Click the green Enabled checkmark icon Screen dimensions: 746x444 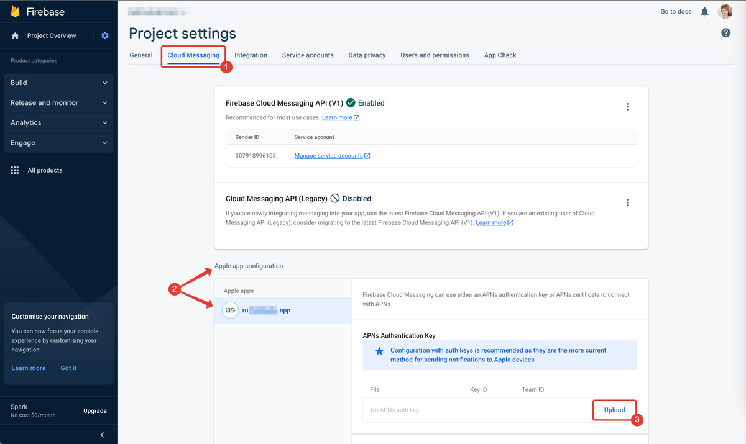pyautogui.click(x=351, y=103)
